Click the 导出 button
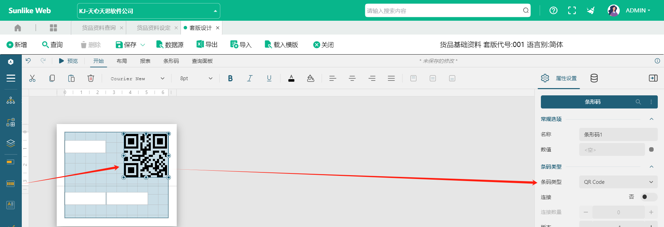664x227 pixels. [207, 44]
